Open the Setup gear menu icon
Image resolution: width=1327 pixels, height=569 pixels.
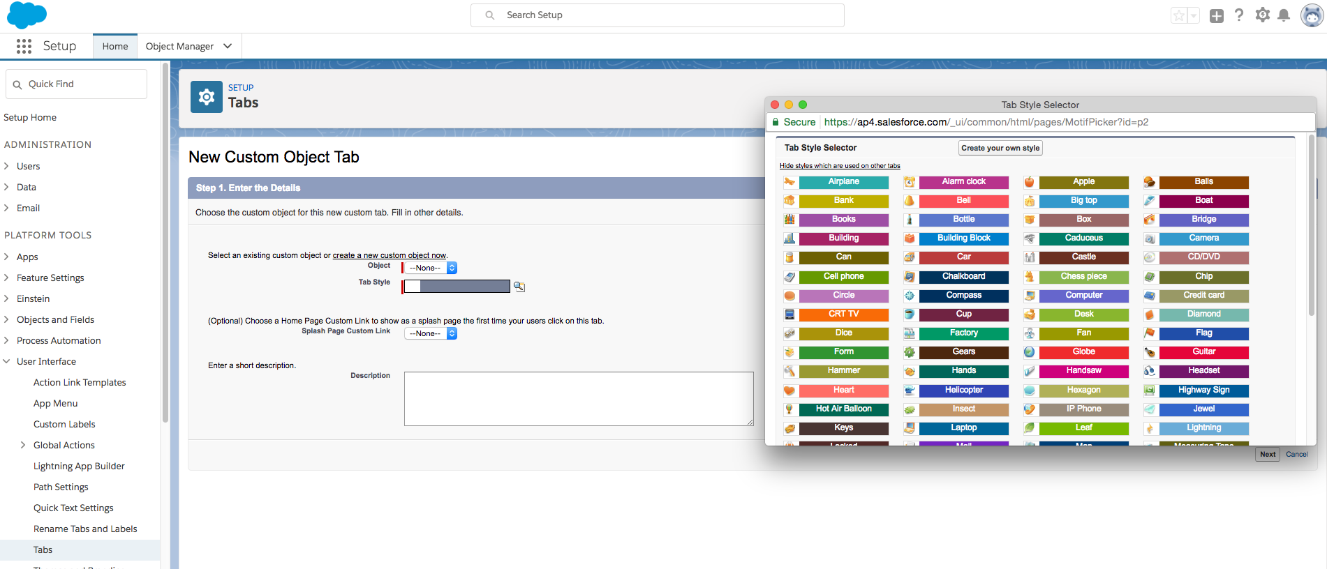pos(1262,15)
